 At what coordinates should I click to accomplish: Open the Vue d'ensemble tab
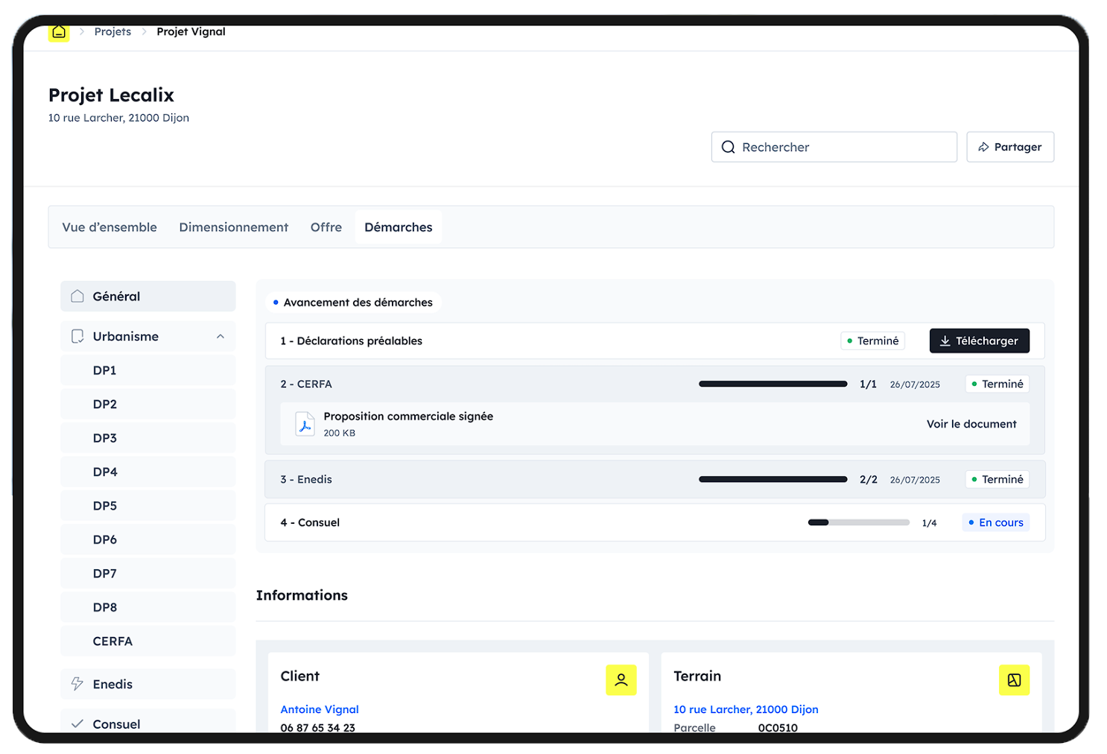110,227
